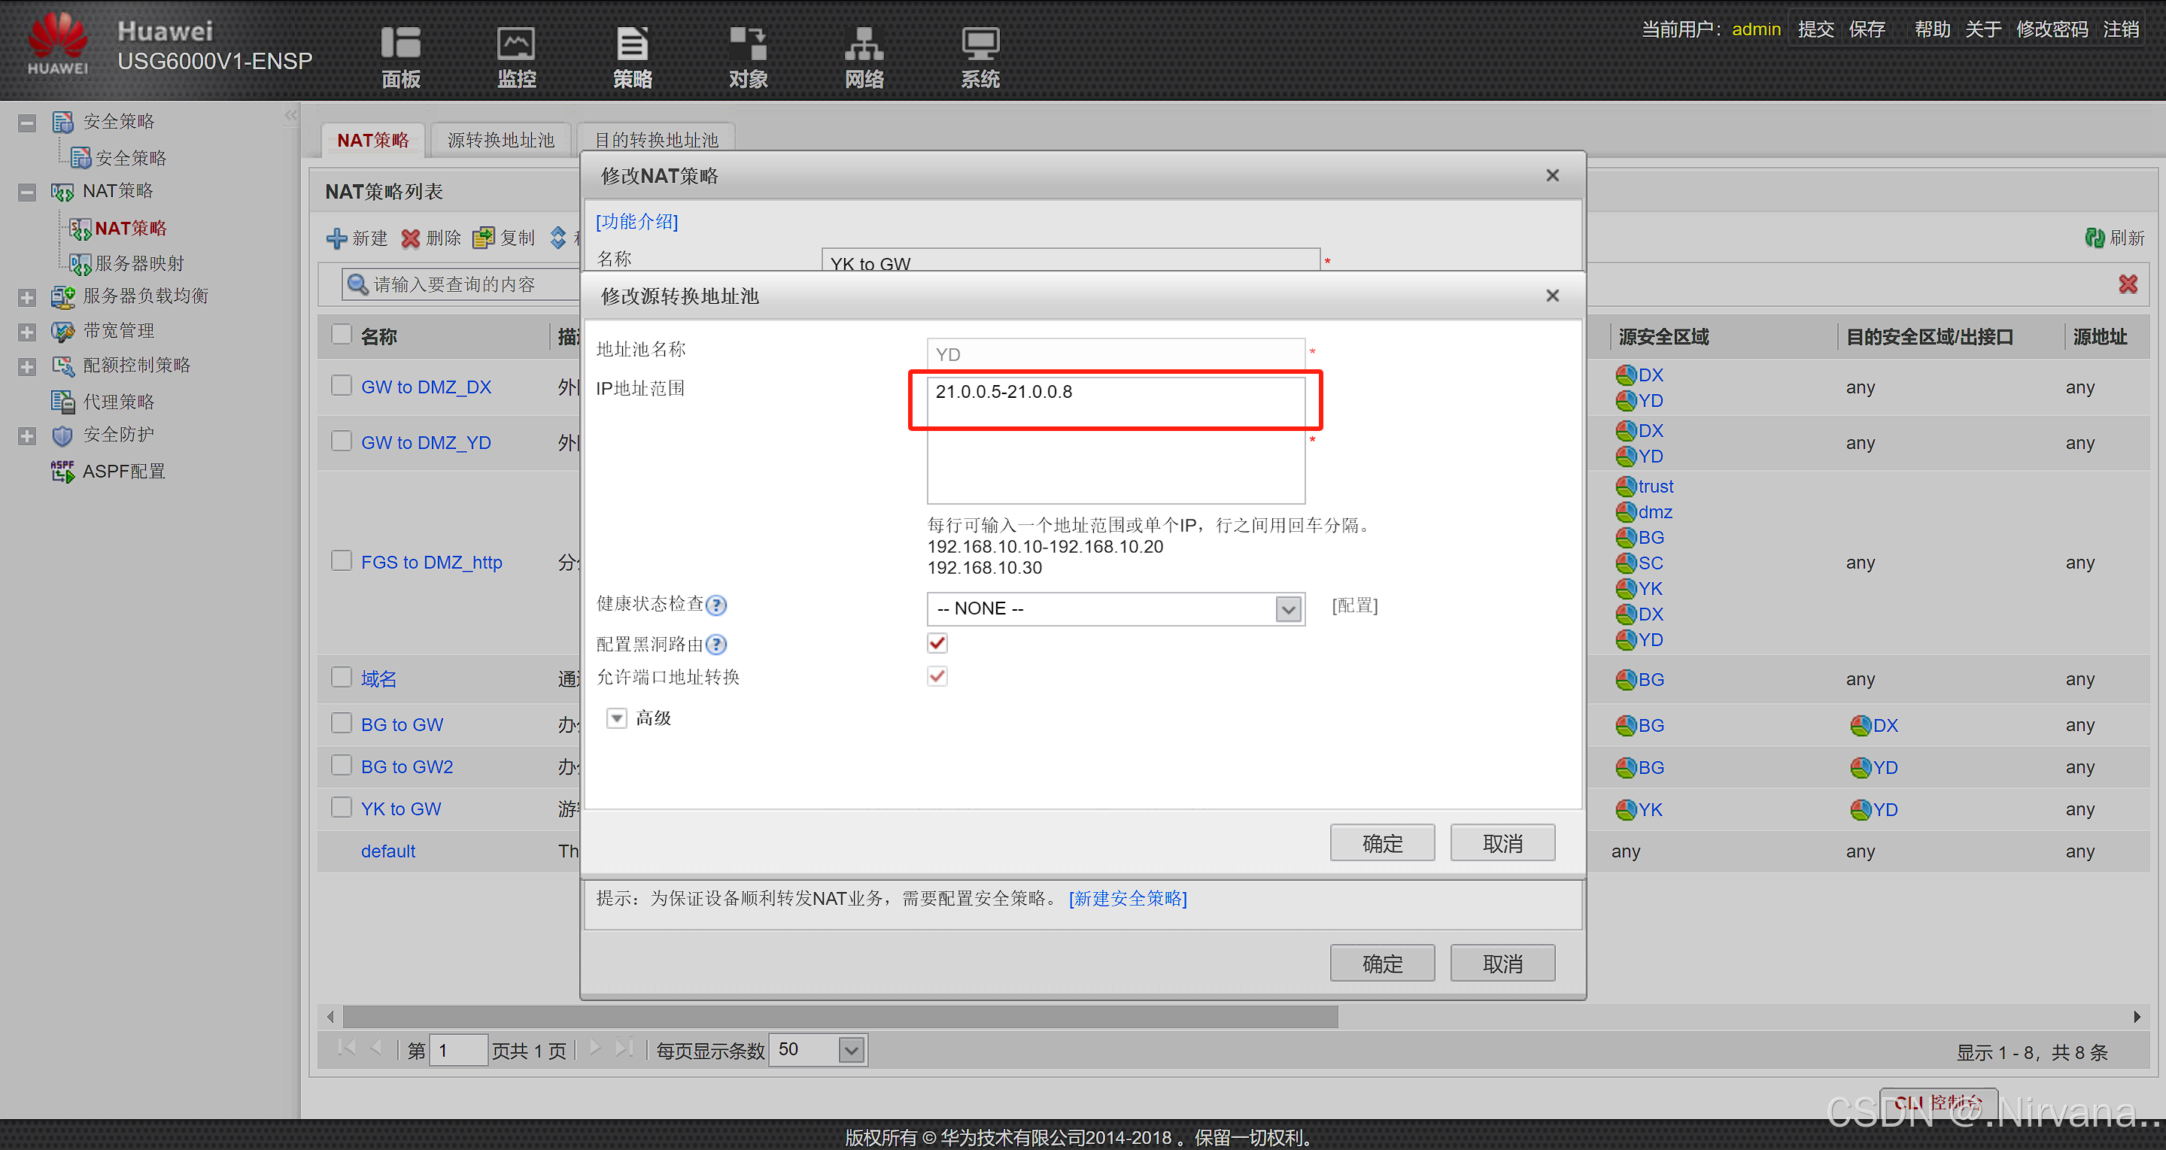This screenshot has width=2166, height=1150.
Task: Click the move up/down arrows icon
Action: click(558, 238)
